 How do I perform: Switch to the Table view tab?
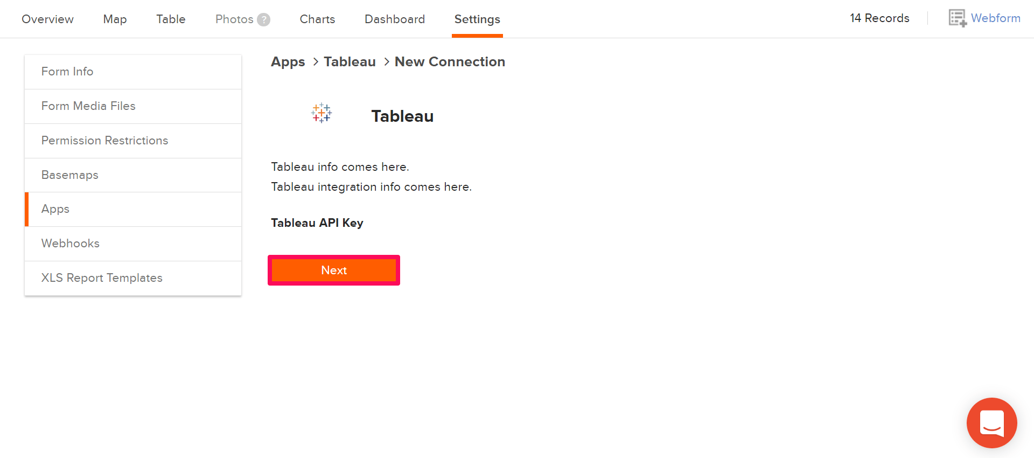pyautogui.click(x=171, y=19)
